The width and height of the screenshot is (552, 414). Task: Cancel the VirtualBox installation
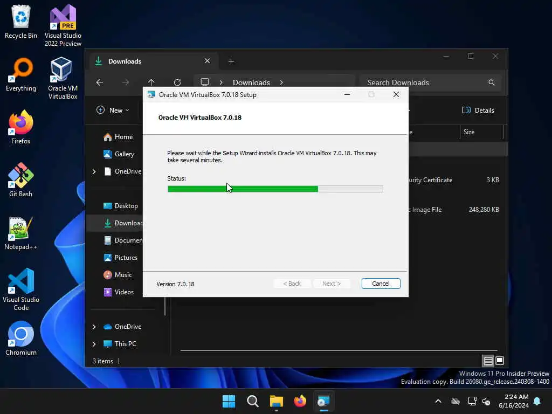(x=381, y=284)
